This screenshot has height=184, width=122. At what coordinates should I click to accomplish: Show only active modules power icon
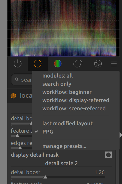[x=18, y=64]
